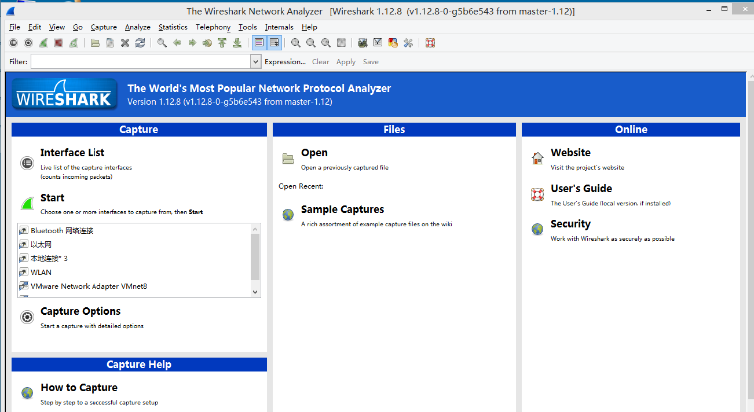
Task: Click interface list scrollbar down arrow
Action: [255, 292]
